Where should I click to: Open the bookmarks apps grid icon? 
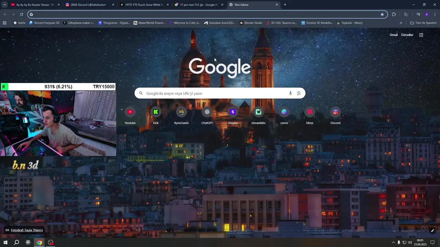[x=4, y=23]
